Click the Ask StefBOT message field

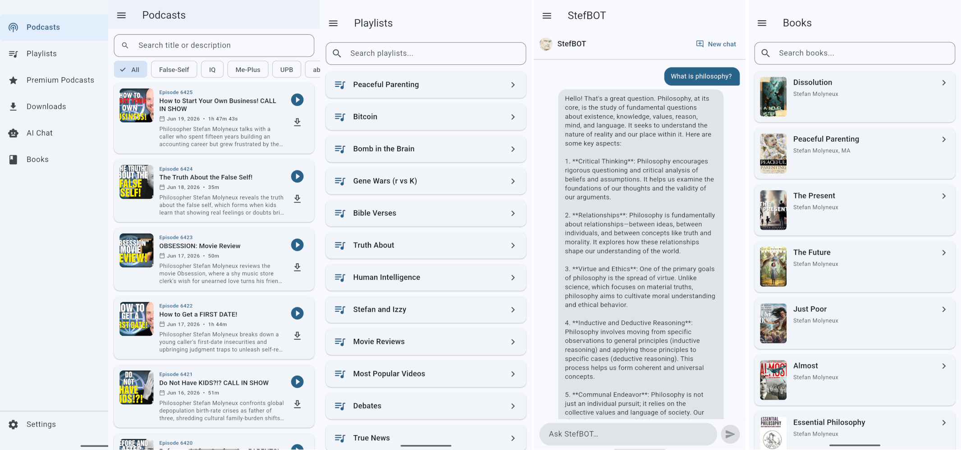[x=628, y=434]
